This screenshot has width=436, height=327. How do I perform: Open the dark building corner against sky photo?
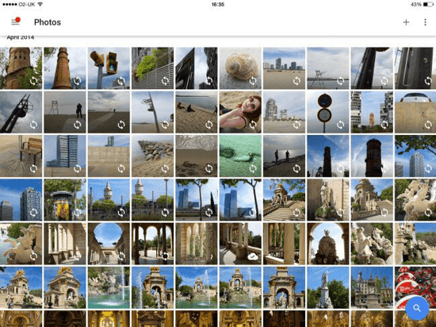197,68
